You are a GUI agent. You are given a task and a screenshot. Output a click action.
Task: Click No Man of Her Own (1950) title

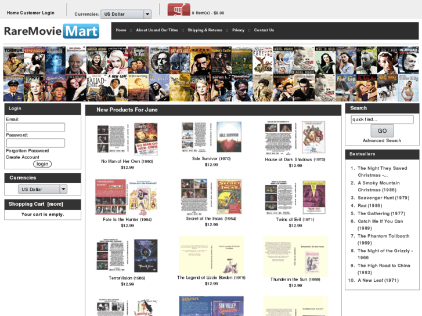(127, 161)
